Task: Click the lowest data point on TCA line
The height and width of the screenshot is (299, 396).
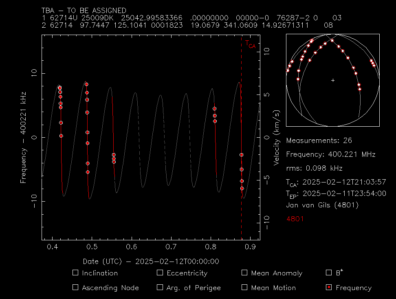Action: tap(242, 188)
